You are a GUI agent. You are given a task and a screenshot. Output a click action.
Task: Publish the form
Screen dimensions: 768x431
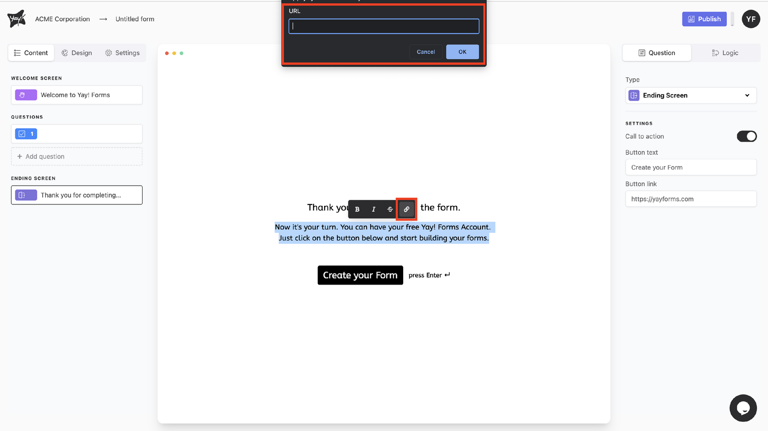tap(704, 19)
